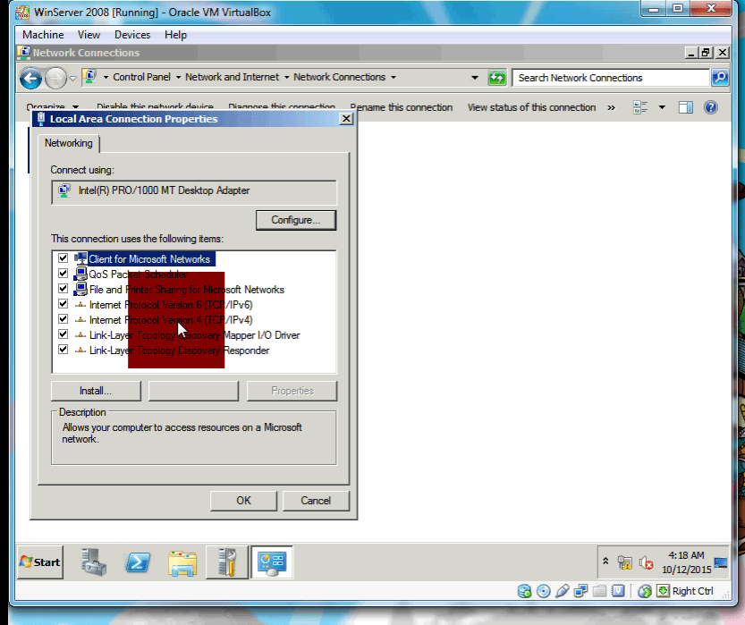The width and height of the screenshot is (745, 625).
Task: Select Client for Microsoft Networks item
Action: tap(149, 258)
